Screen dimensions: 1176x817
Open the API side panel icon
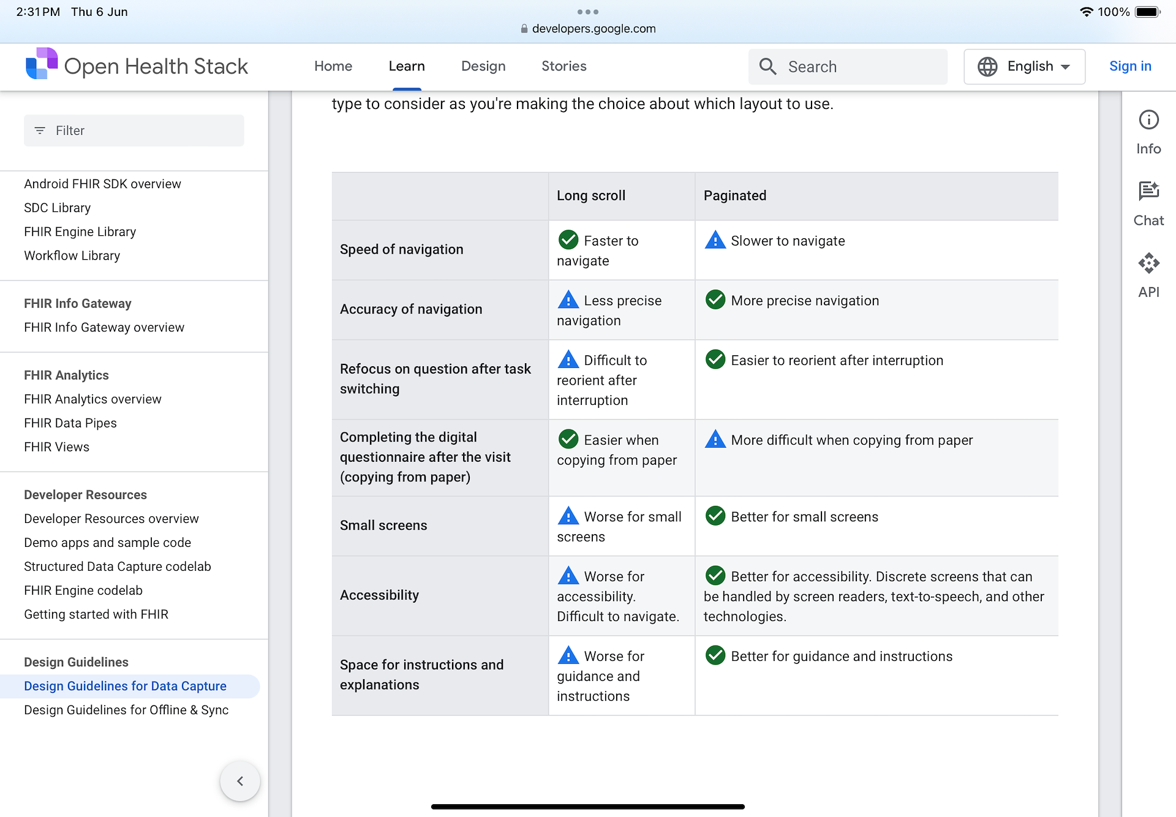(x=1148, y=263)
